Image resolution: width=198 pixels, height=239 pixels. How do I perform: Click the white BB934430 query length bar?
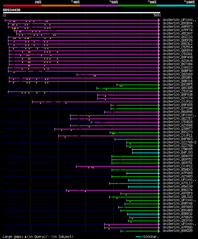point(82,13)
